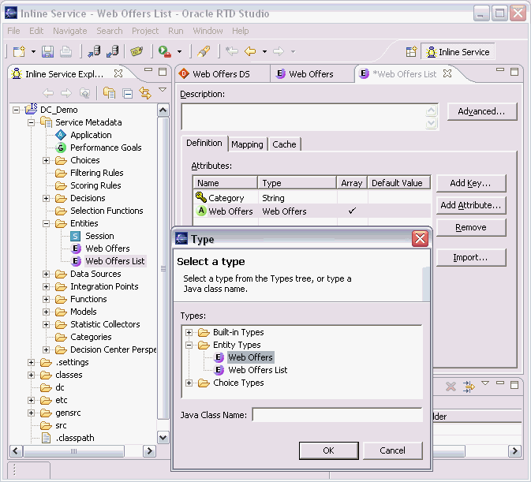531x482 pixels.
Task: Switch to the Cache tab
Action: [284, 144]
